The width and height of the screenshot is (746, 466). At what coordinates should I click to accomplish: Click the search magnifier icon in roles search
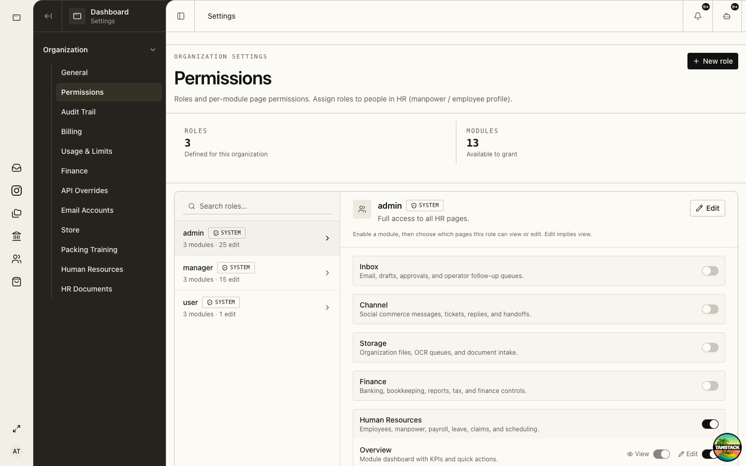coord(192,206)
